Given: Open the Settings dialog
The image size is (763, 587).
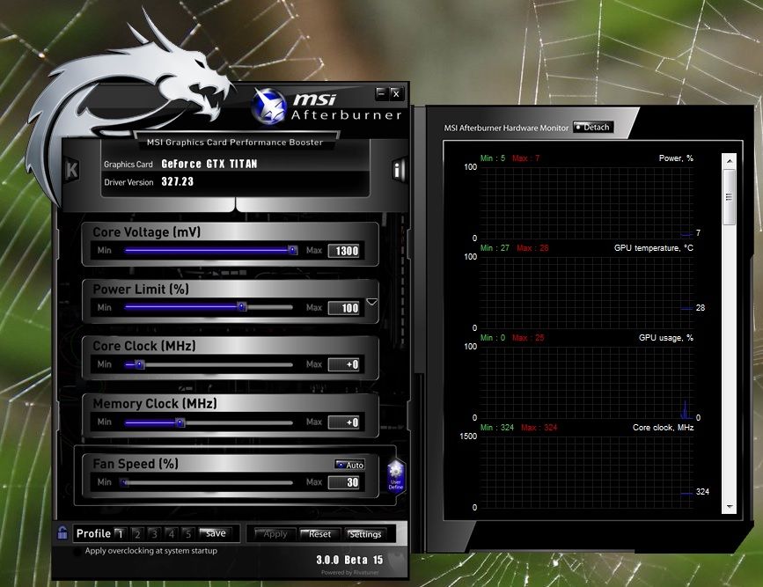Looking at the screenshot, I should 364,534.
